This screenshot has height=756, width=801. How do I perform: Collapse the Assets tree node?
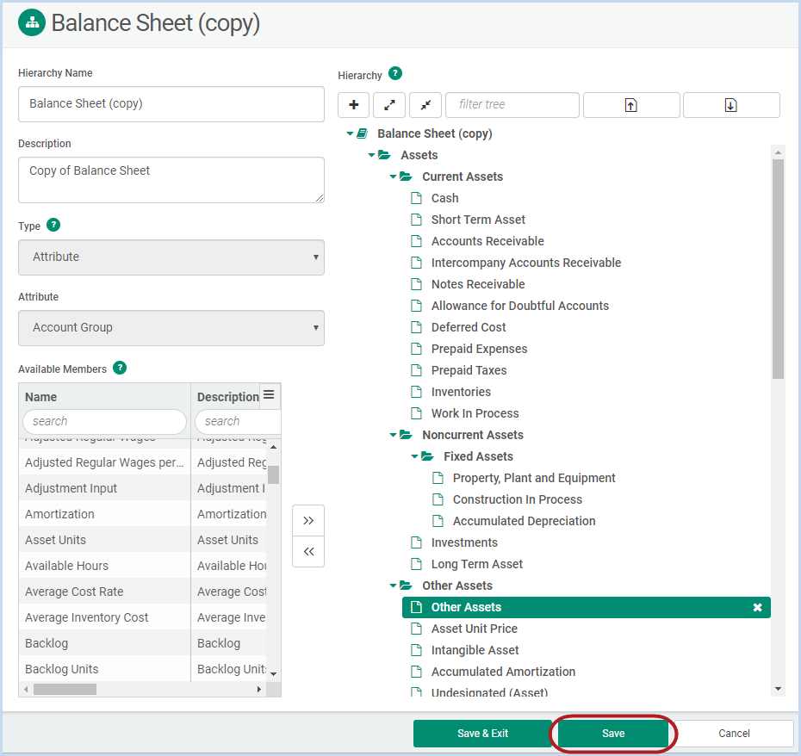pos(371,155)
